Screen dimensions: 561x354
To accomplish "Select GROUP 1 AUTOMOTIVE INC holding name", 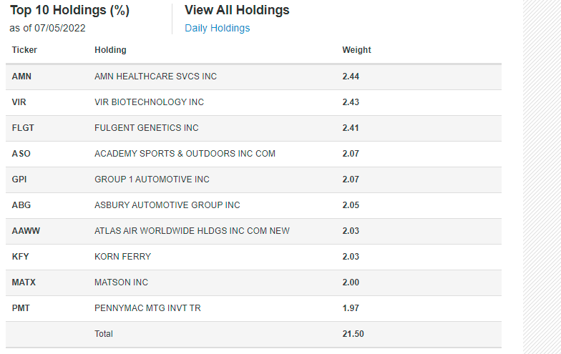I will pyautogui.click(x=152, y=180).
